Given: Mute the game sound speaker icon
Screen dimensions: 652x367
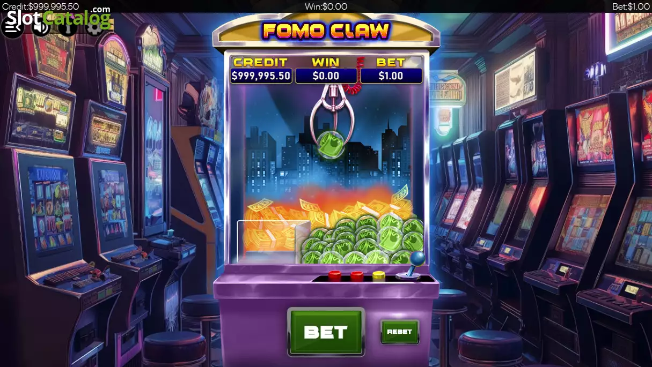Looking at the screenshot, I should 40,27.
